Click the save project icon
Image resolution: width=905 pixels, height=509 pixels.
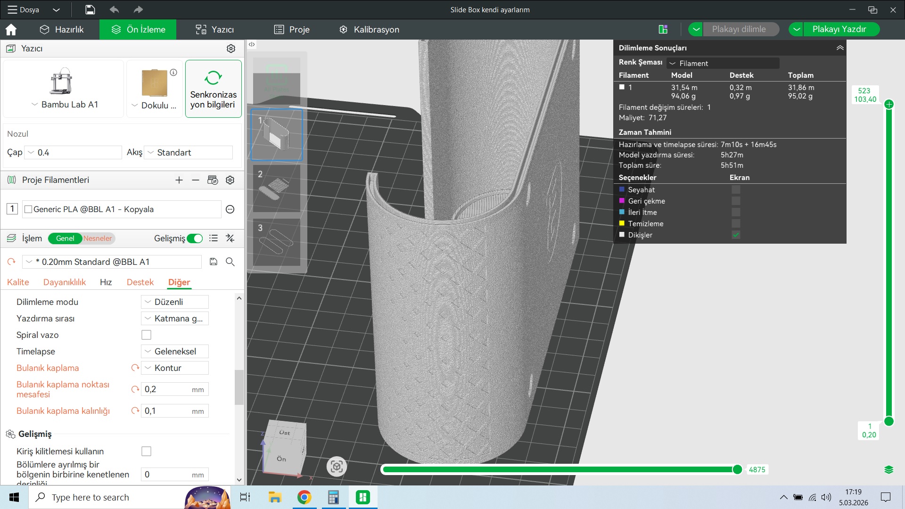click(x=90, y=9)
